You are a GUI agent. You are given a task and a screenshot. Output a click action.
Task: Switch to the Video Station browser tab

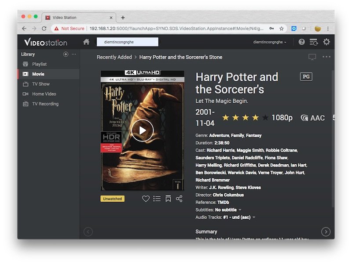point(79,18)
